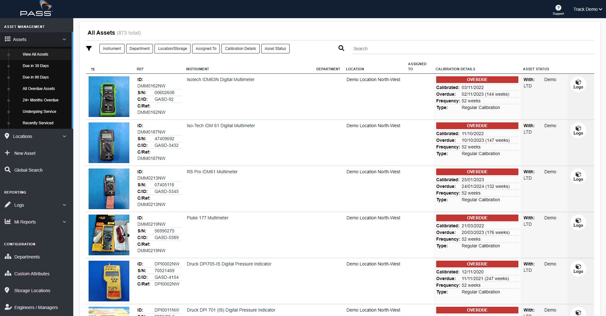606x316 pixels.
Task: Open the Fluke 177 Multimeter thumbnail
Action: click(x=109, y=235)
